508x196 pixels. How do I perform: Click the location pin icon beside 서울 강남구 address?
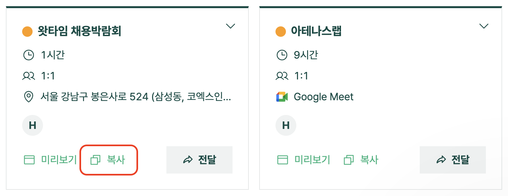pos(29,97)
